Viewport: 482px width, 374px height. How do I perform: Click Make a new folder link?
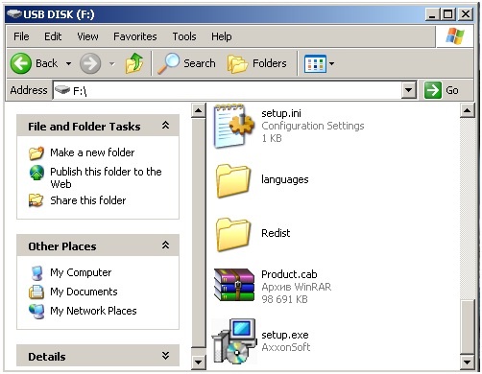coord(92,152)
